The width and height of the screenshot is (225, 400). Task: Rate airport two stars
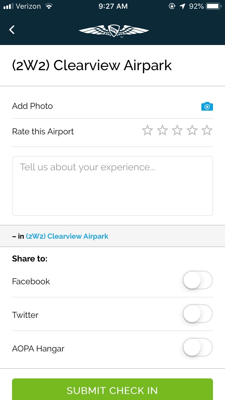click(x=162, y=131)
